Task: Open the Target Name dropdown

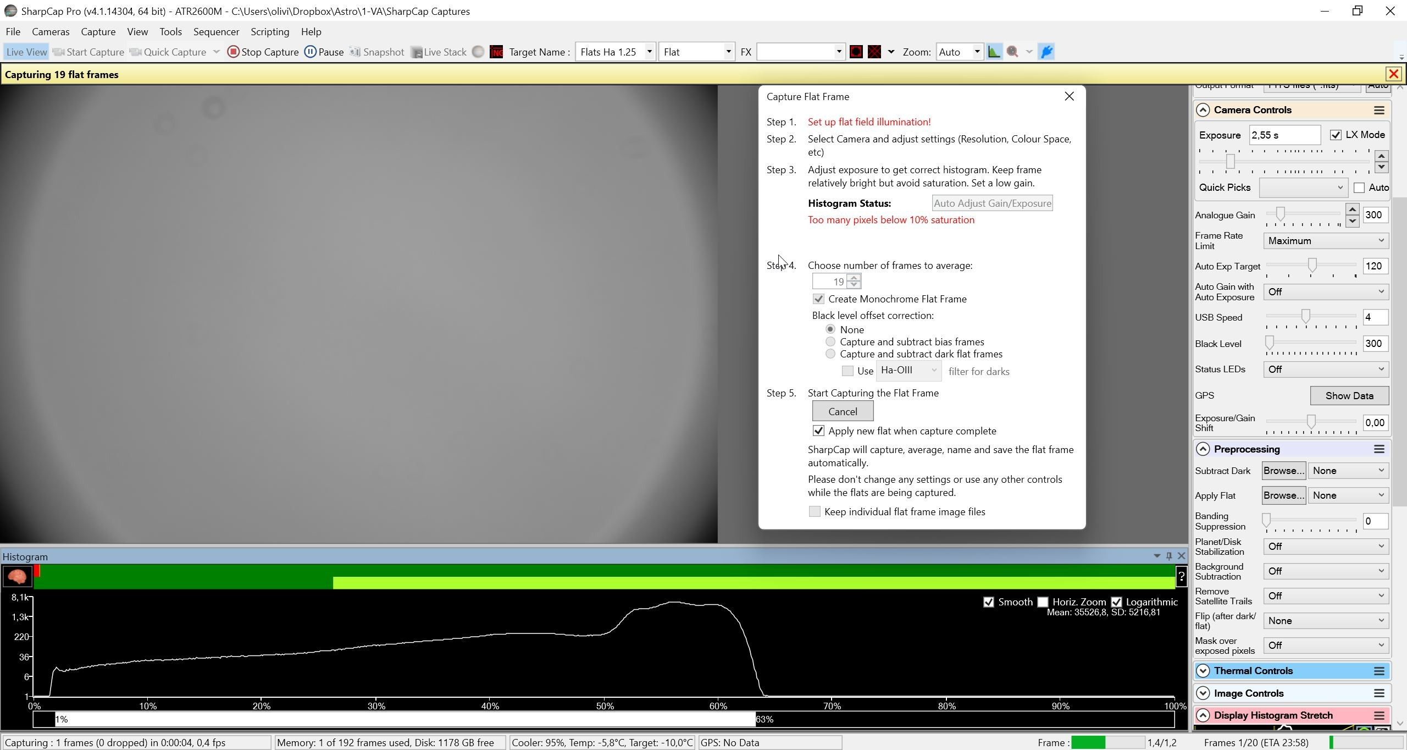Action: point(649,52)
